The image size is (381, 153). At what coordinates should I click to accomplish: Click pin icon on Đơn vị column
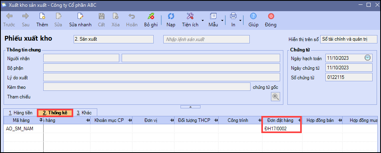[x=172, y=120]
